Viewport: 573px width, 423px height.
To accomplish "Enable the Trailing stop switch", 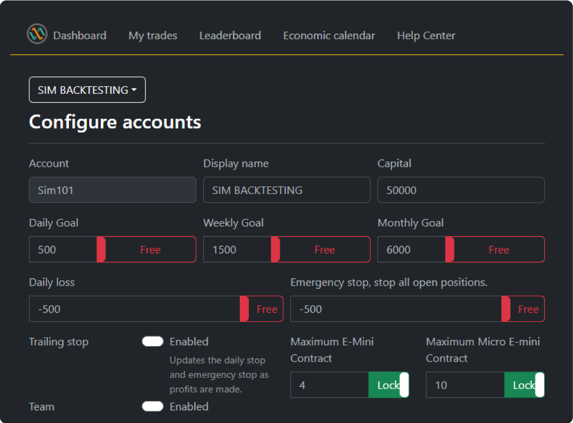I will (153, 341).
